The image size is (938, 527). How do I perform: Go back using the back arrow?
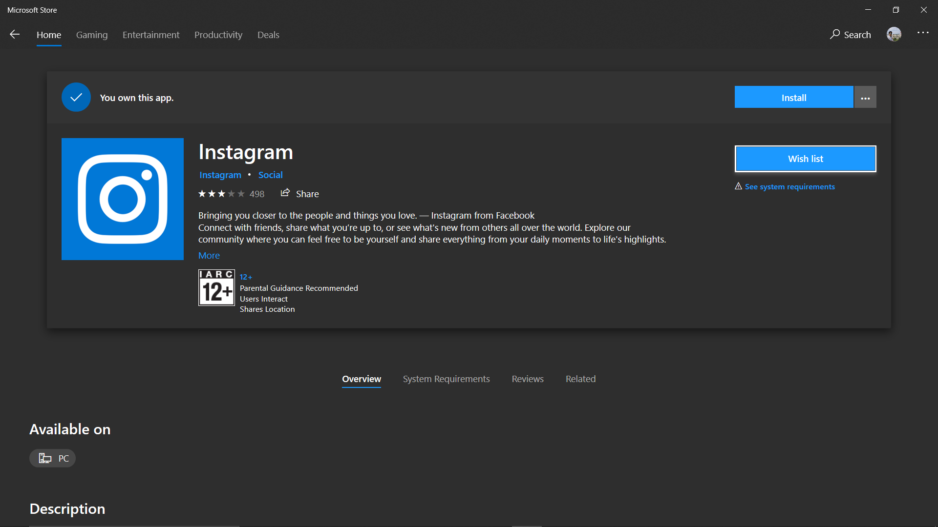[x=15, y=34]
